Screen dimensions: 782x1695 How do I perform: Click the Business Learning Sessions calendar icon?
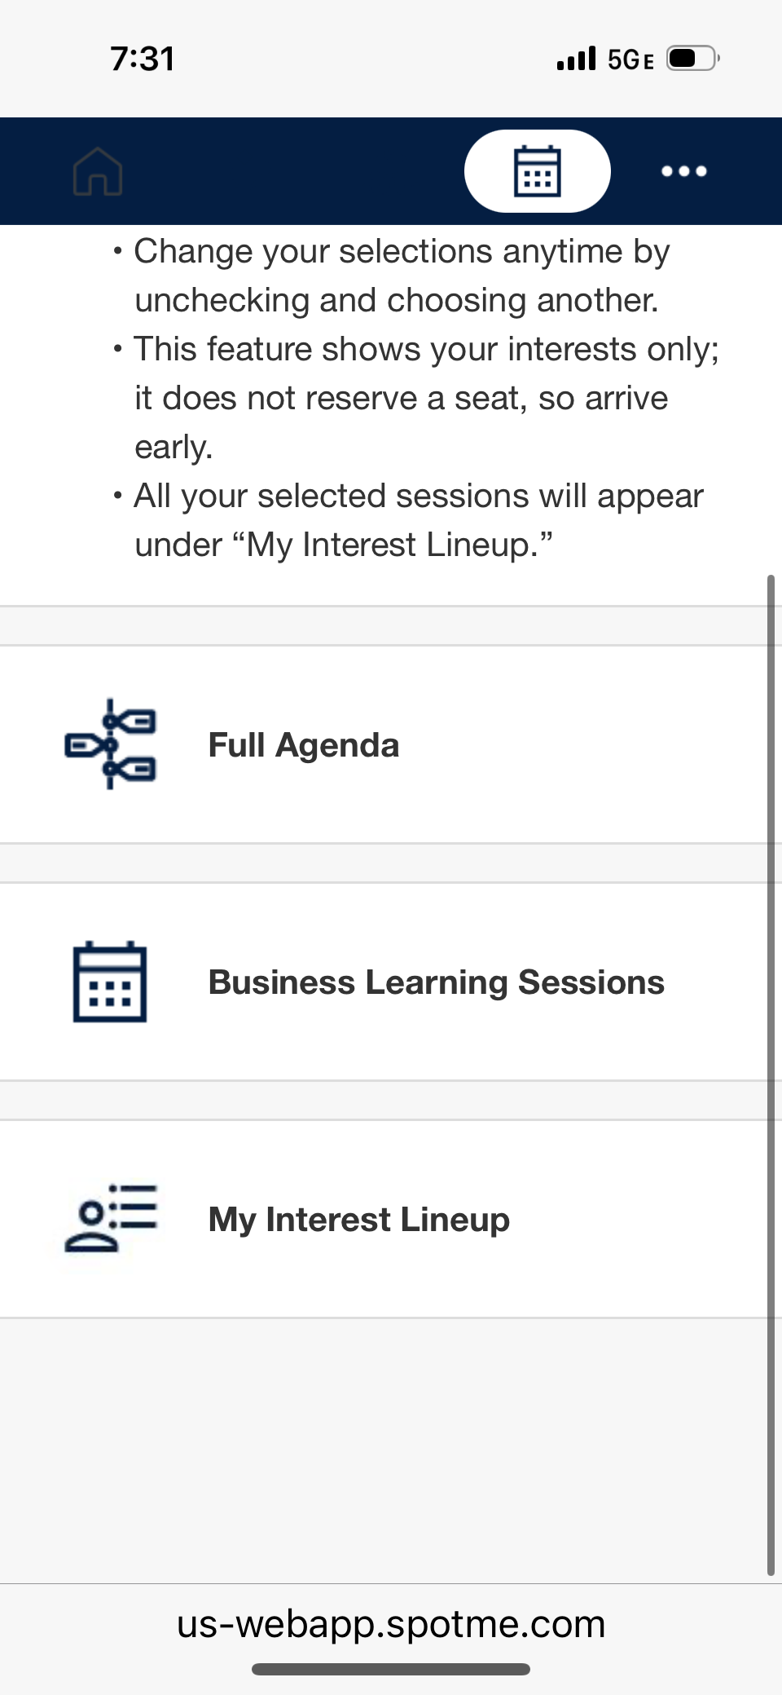[110, 982]
